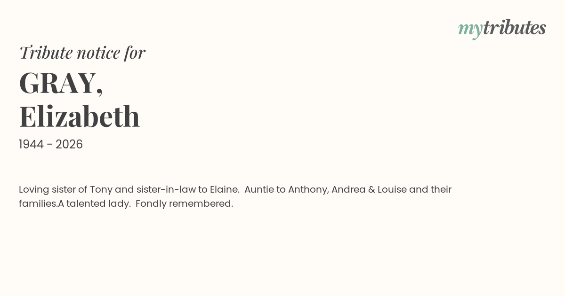Click the name "Louise"
Screen dimensions: 565x296
(392, 190)
